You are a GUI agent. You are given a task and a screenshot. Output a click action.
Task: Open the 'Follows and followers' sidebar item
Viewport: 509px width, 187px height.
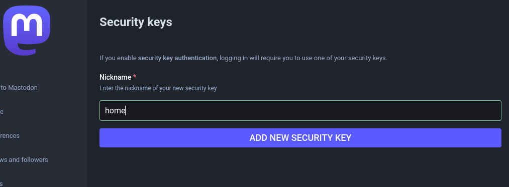tap(24, 159)
